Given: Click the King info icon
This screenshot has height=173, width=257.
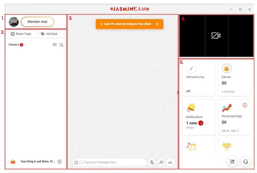Looking at the screenshot, I should pyautogui.click(x=59, y=161).
